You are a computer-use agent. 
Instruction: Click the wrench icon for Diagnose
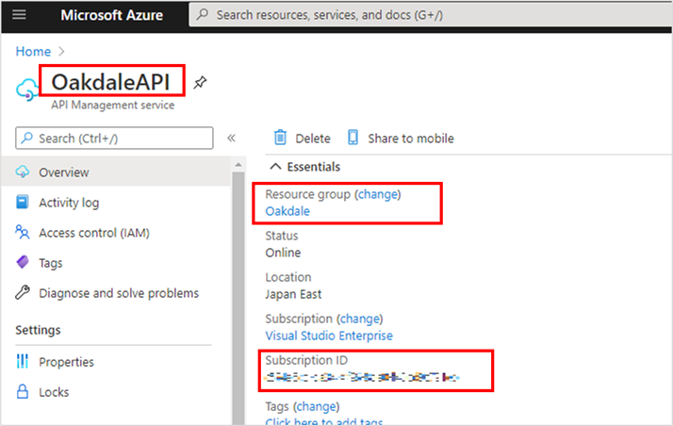(x=23, y=292)
